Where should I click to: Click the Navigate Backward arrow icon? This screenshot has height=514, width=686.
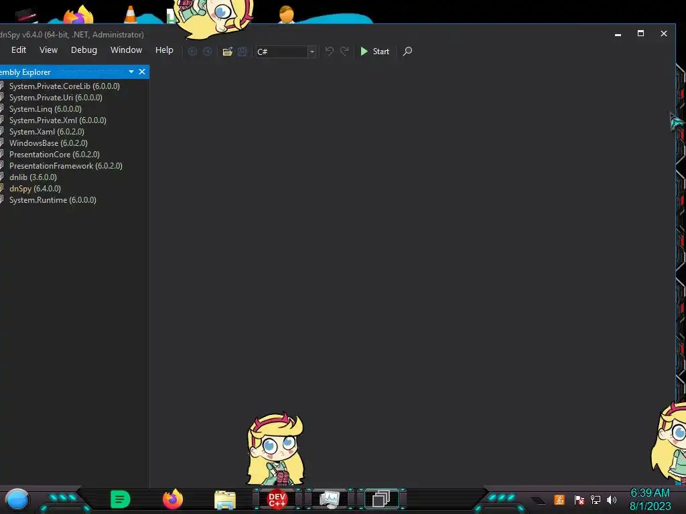pyautogui.click(x=192, y=52)
